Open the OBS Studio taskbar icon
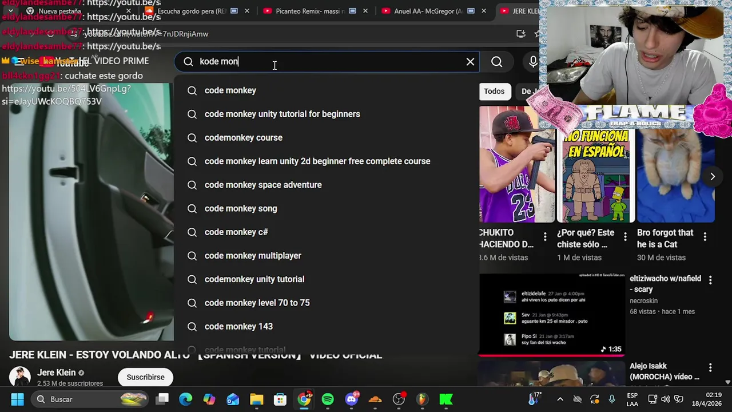 [x=399, y=399]
